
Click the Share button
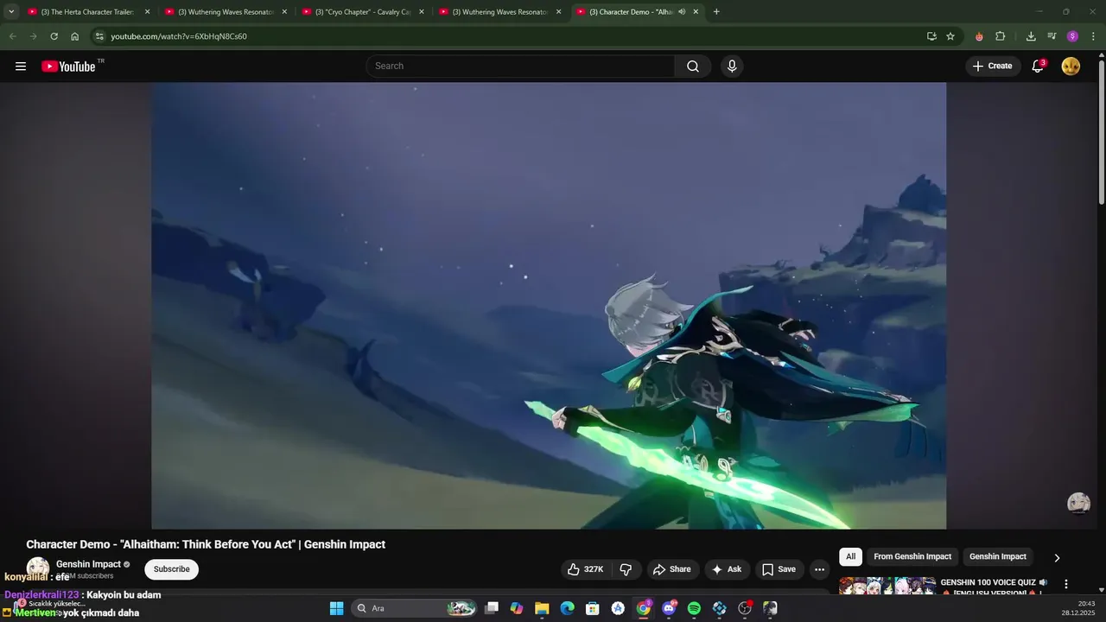coord(672,569)
